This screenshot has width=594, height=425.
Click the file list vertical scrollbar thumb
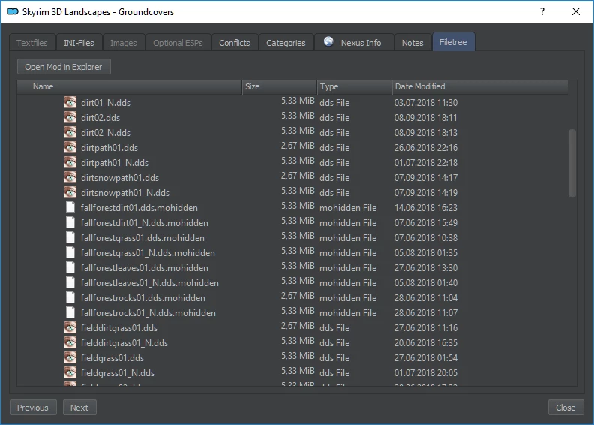(572, 164)
